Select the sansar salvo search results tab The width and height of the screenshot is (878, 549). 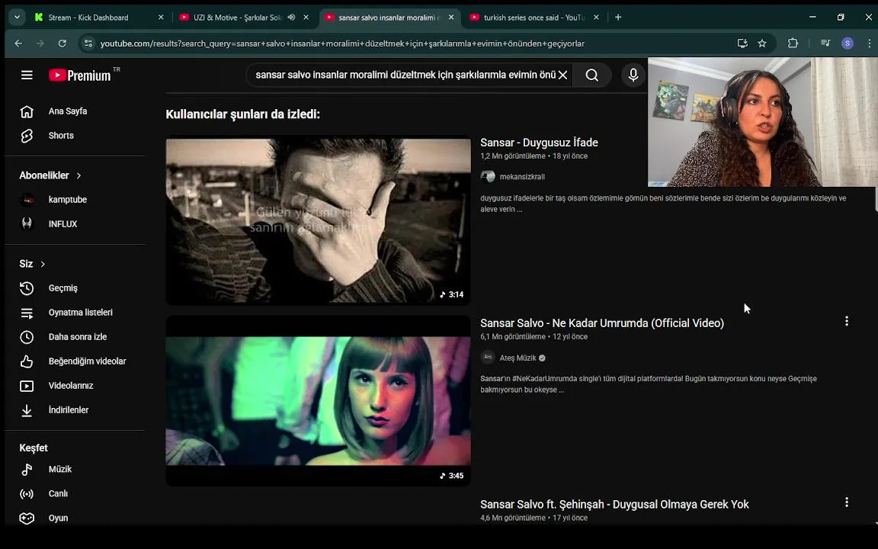point(389,18)
